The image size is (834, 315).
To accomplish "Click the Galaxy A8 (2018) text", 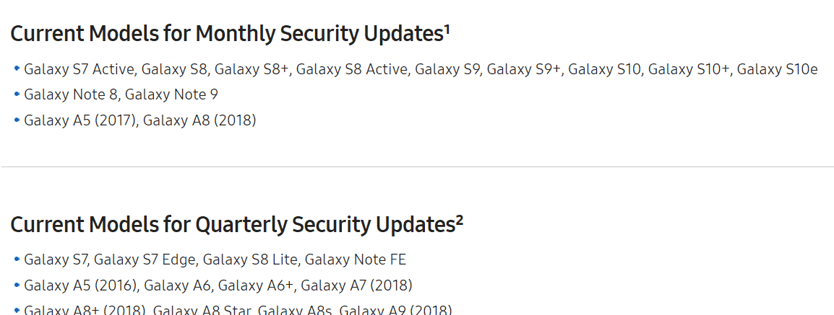I will (x=199, y=120).
